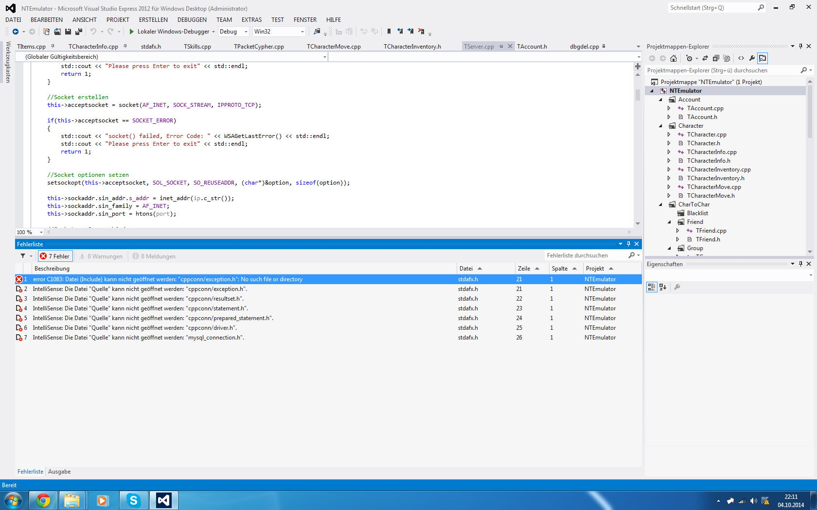Viewport: 817px width, 510px height.
Task: Open properties via the wrench icon
Action: coord(752,58)
